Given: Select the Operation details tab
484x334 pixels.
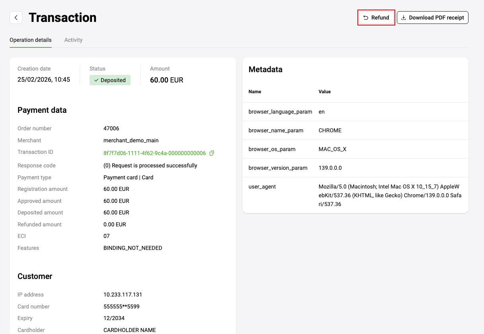Looking at the screenshot, I should (x=31, y=40).
